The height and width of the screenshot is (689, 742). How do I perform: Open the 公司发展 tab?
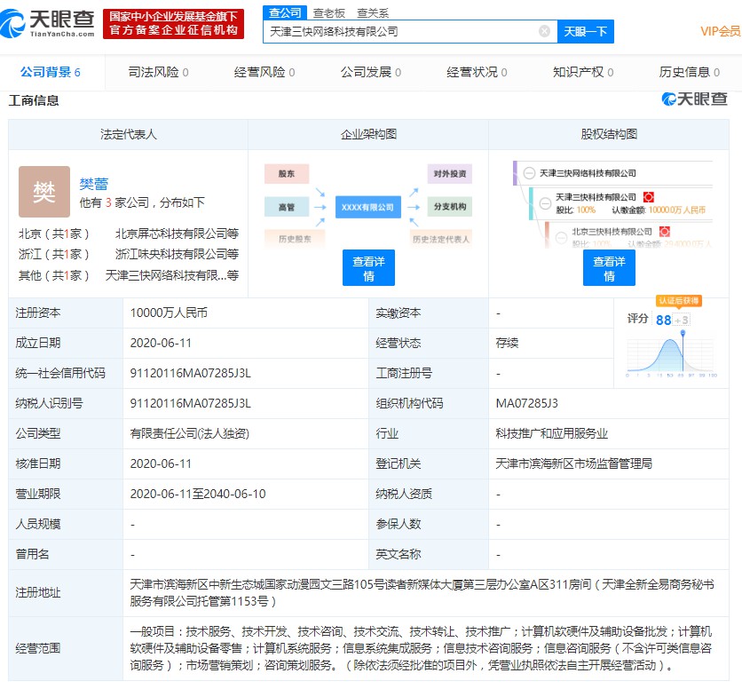click(370, 72)
